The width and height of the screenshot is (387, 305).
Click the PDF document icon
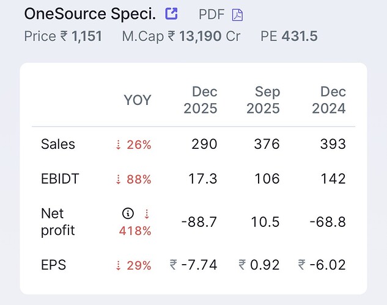(237, 15)
